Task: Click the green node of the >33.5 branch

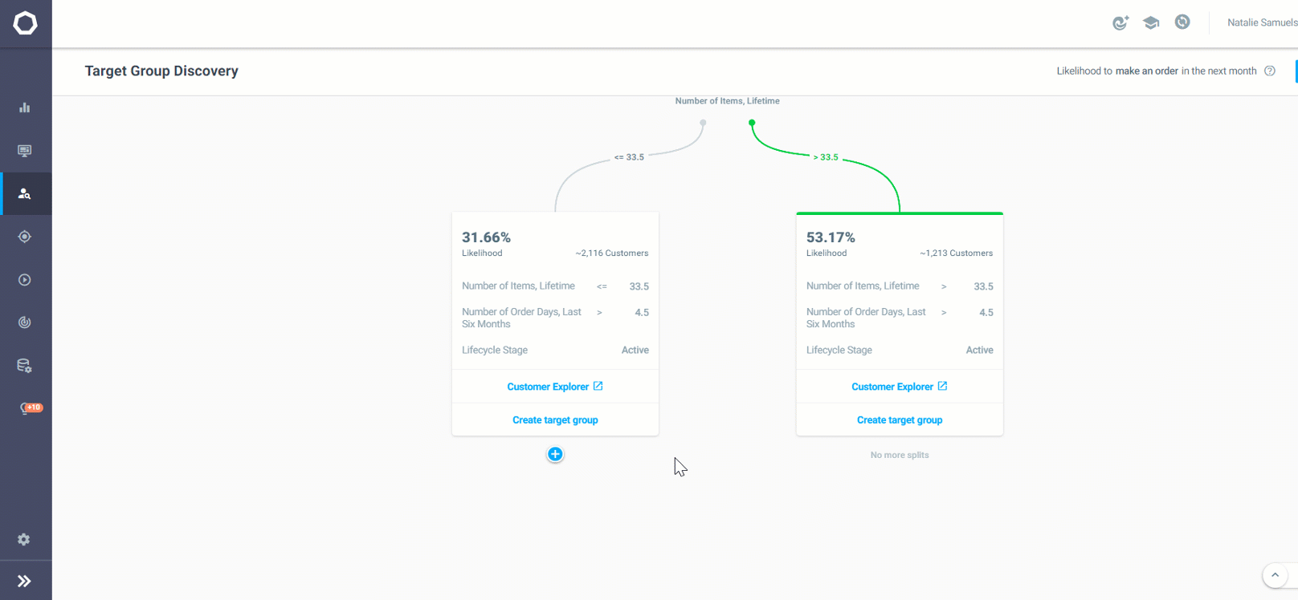Action: click(x=752, y=123)
